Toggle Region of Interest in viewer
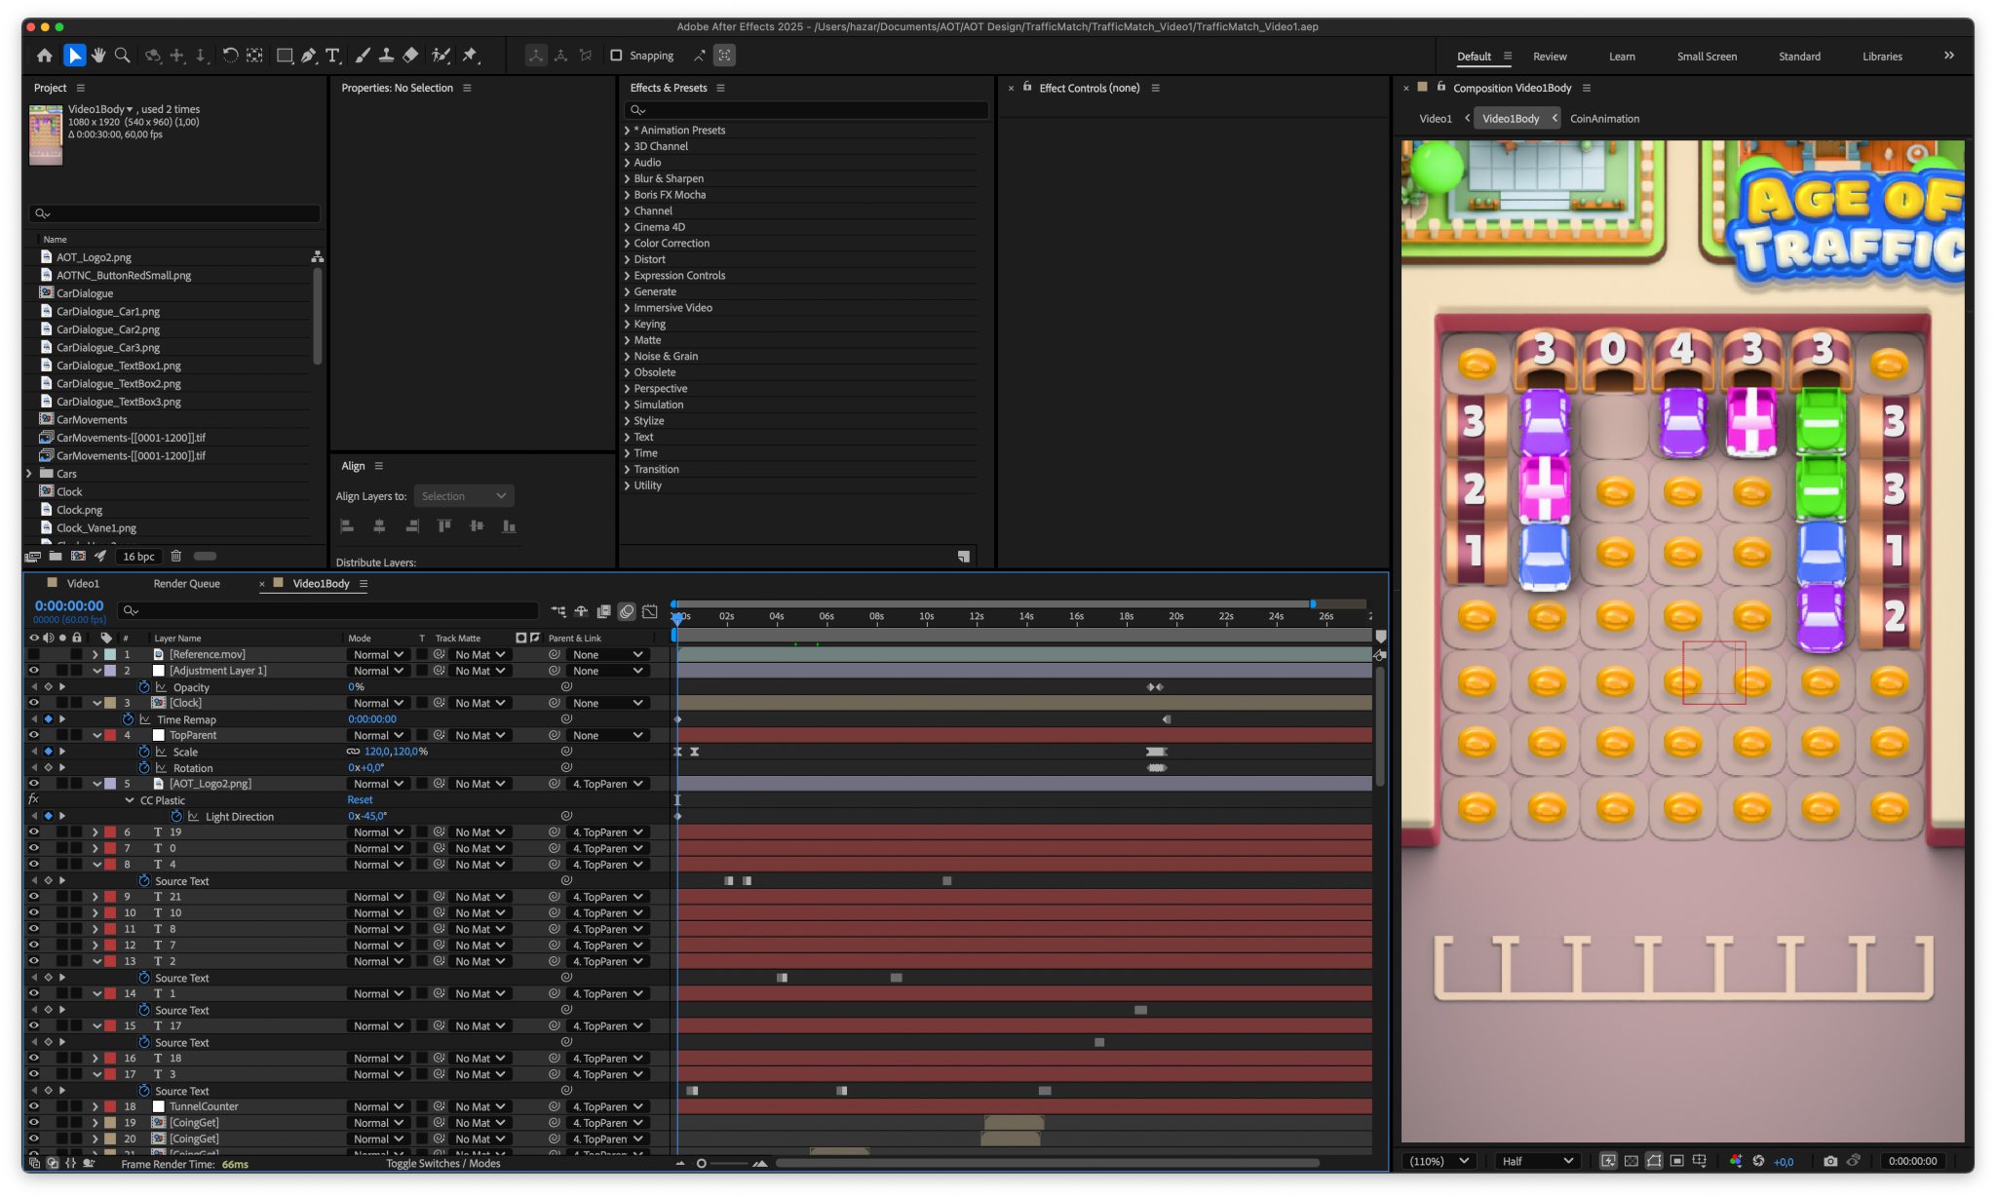Viewport: 1996px width, 1199px height. 1677,1161
